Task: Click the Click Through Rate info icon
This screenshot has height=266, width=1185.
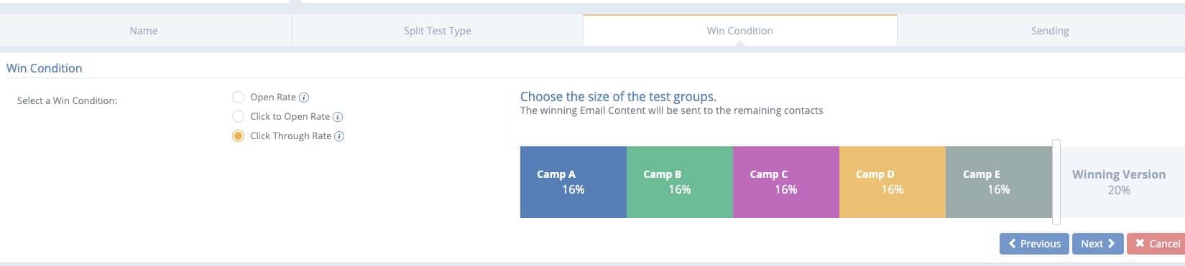Action: [340, 136]
